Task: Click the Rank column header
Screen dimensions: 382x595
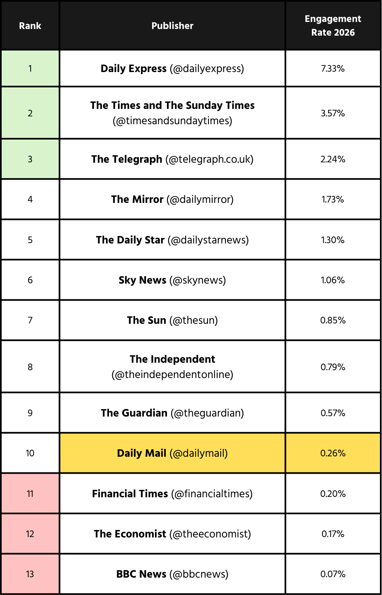Action: 30,26
